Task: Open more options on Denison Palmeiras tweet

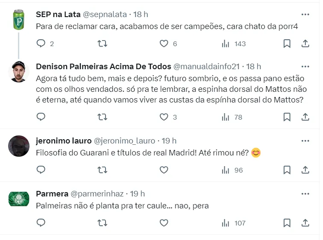Action: [305, 67]
